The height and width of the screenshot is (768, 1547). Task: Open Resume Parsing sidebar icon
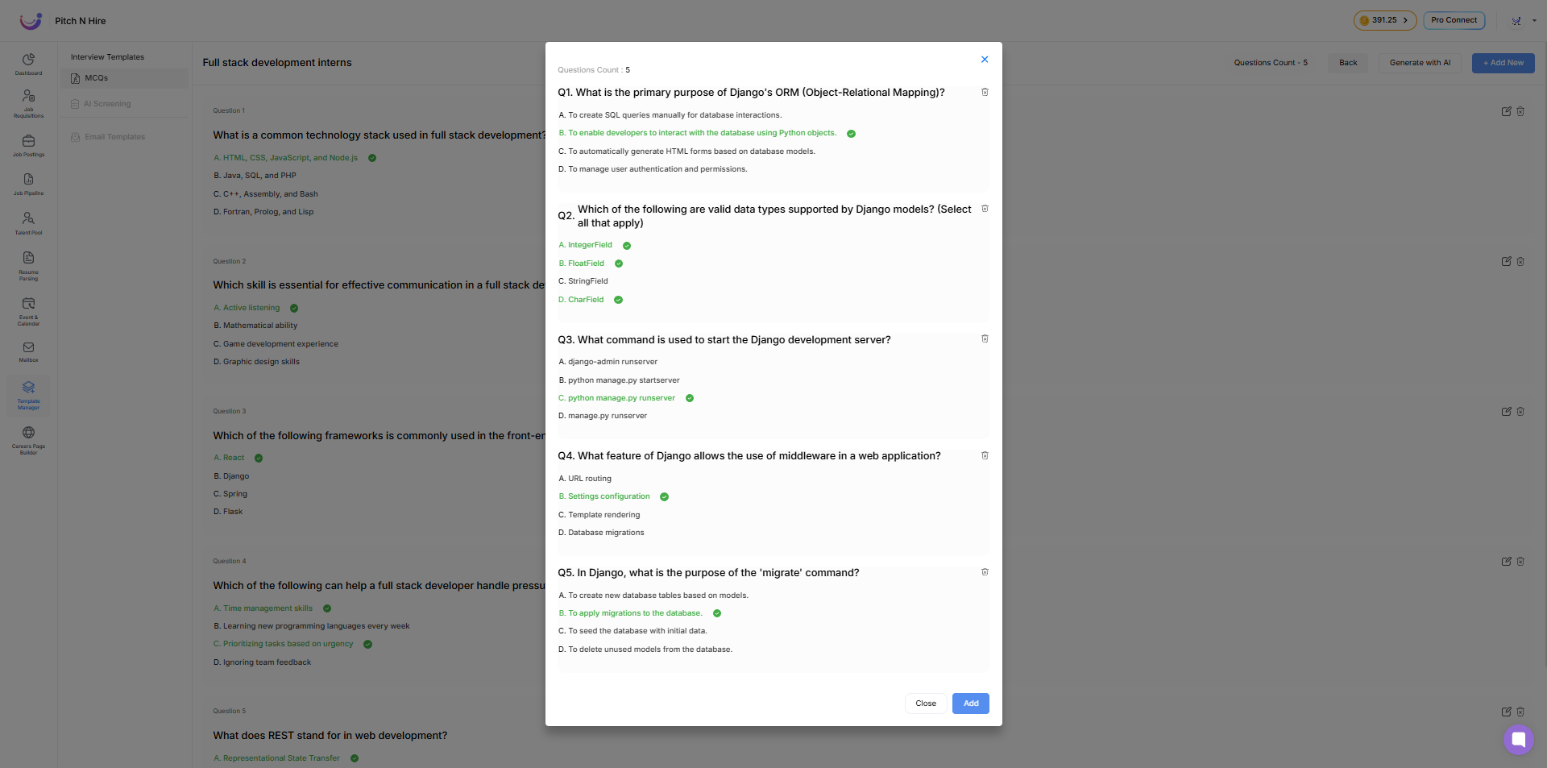pyautogui.click(x=28, y=265)
